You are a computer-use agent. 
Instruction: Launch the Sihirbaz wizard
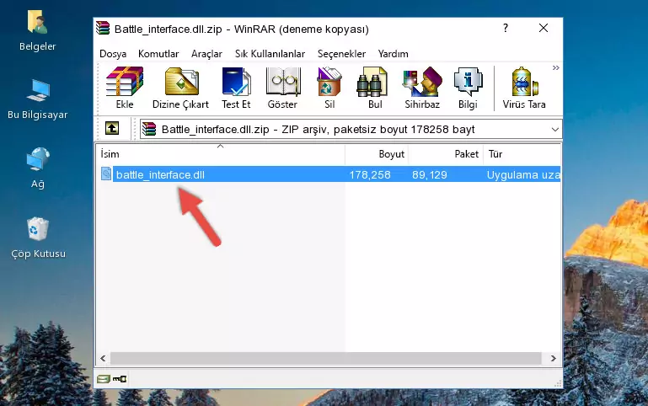point(422,88)
